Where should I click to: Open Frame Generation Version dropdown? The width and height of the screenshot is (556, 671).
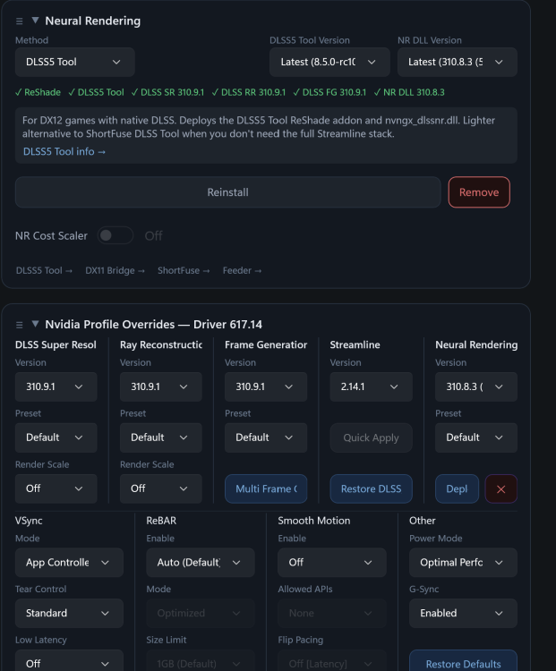click(x=266, y=386)
